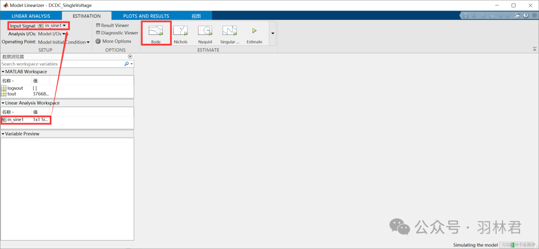
Task: Click the Search workspace variables field
Action: point(62,64)
